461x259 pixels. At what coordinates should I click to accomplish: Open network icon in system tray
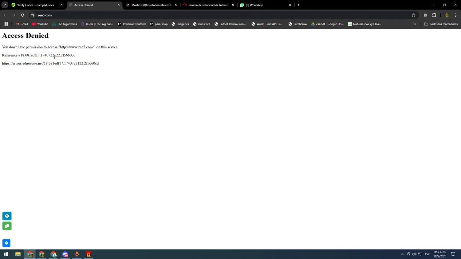tap(420, 254)
